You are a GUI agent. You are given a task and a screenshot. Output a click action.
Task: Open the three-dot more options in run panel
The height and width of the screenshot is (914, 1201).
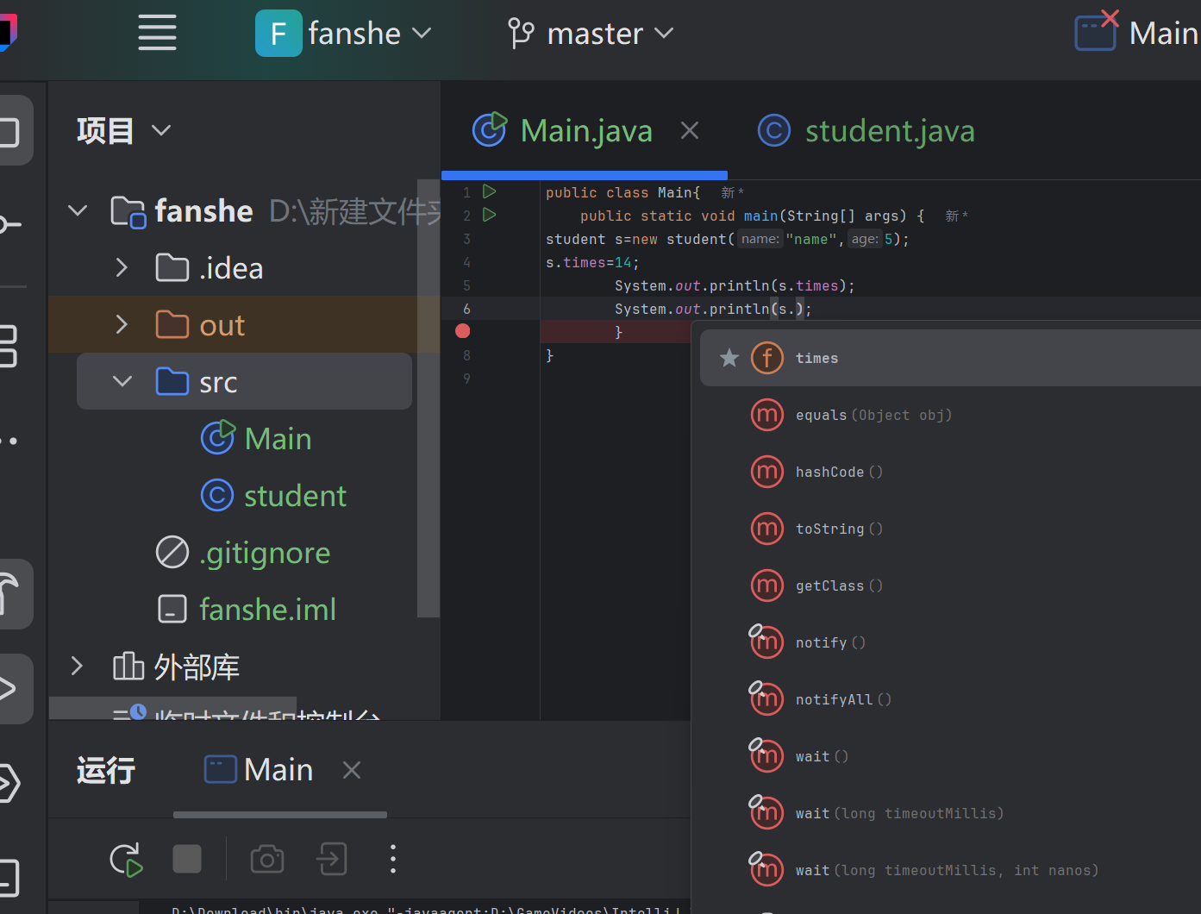(392, 858)
